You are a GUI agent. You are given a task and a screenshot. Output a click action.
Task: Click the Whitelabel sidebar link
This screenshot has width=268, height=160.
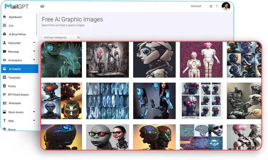tap(15, 103)
